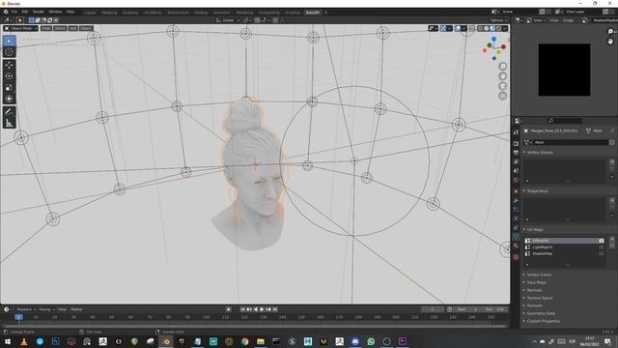Click the timeline current frame marker

point(18,317)
